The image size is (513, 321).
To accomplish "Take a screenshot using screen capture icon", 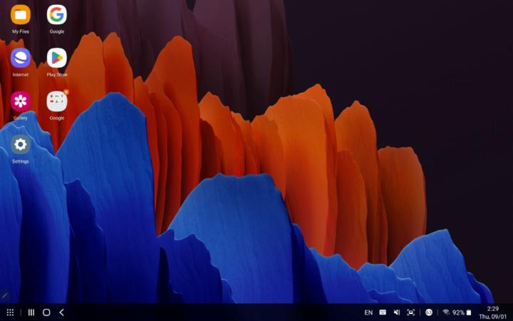I will point(411,312).
